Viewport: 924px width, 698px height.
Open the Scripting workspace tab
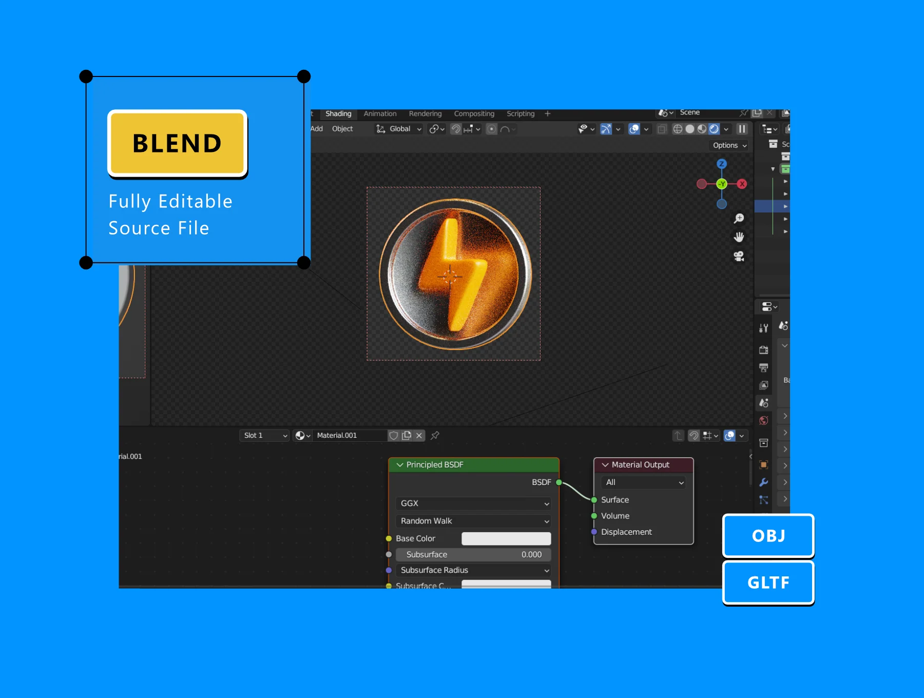[521, 114]
